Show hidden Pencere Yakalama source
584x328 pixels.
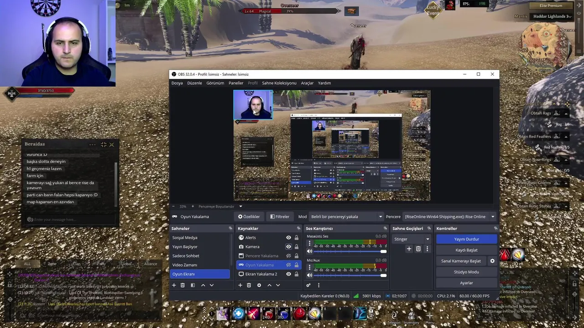click(288, 256)
